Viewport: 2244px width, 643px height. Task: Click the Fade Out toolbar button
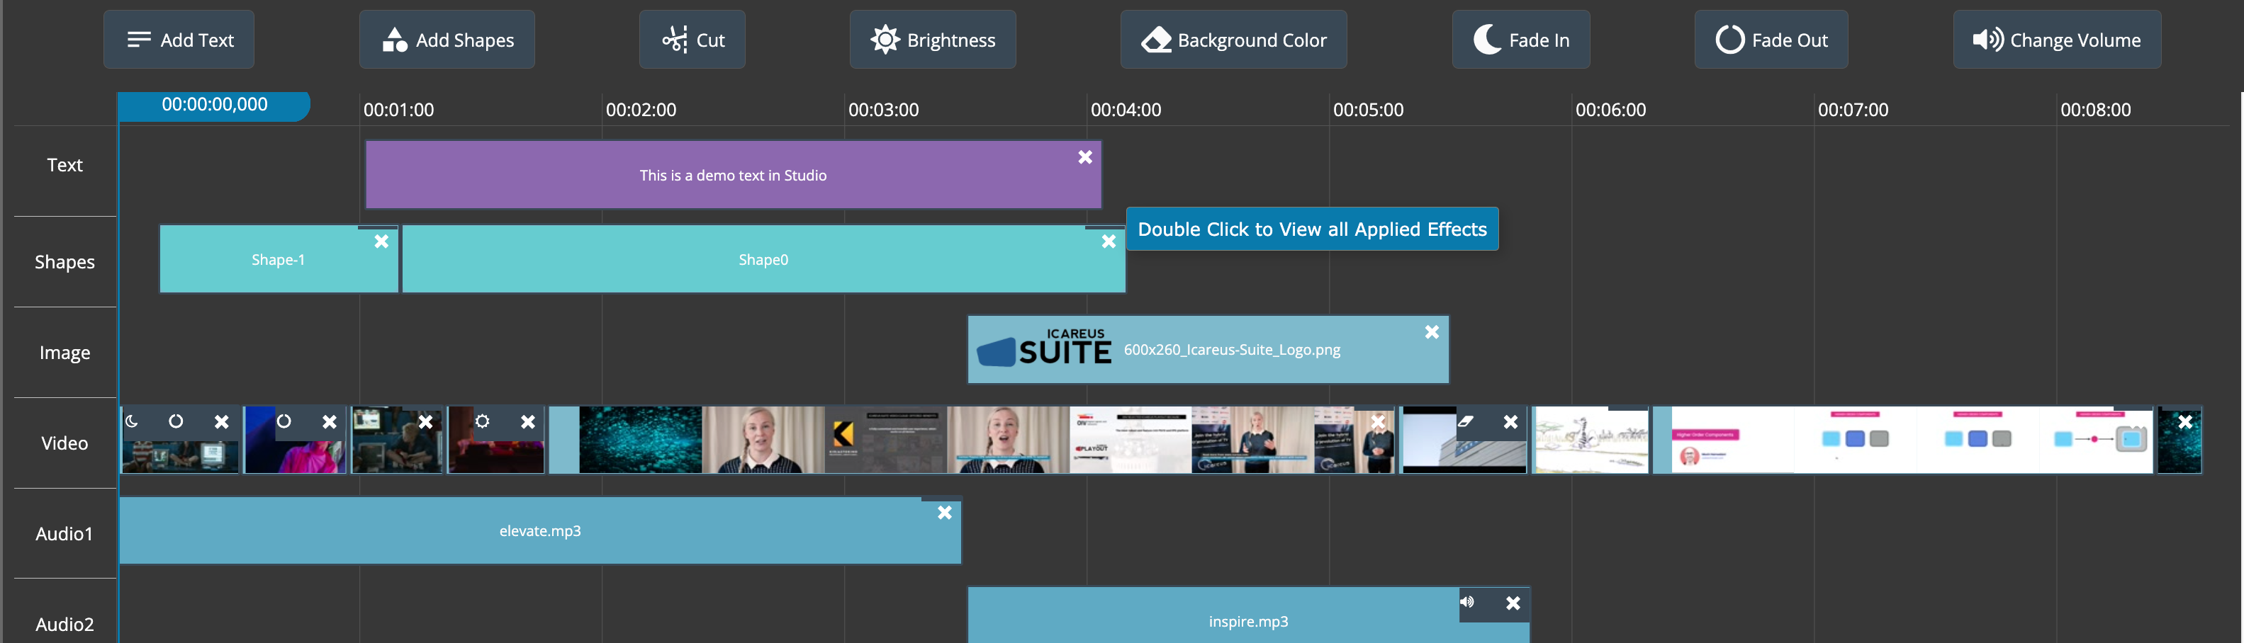click(x=1770, y=39)
